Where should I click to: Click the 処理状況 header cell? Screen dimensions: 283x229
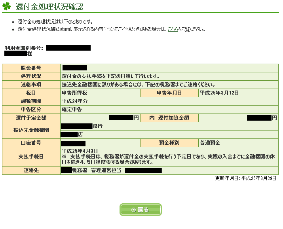[31, 76]
